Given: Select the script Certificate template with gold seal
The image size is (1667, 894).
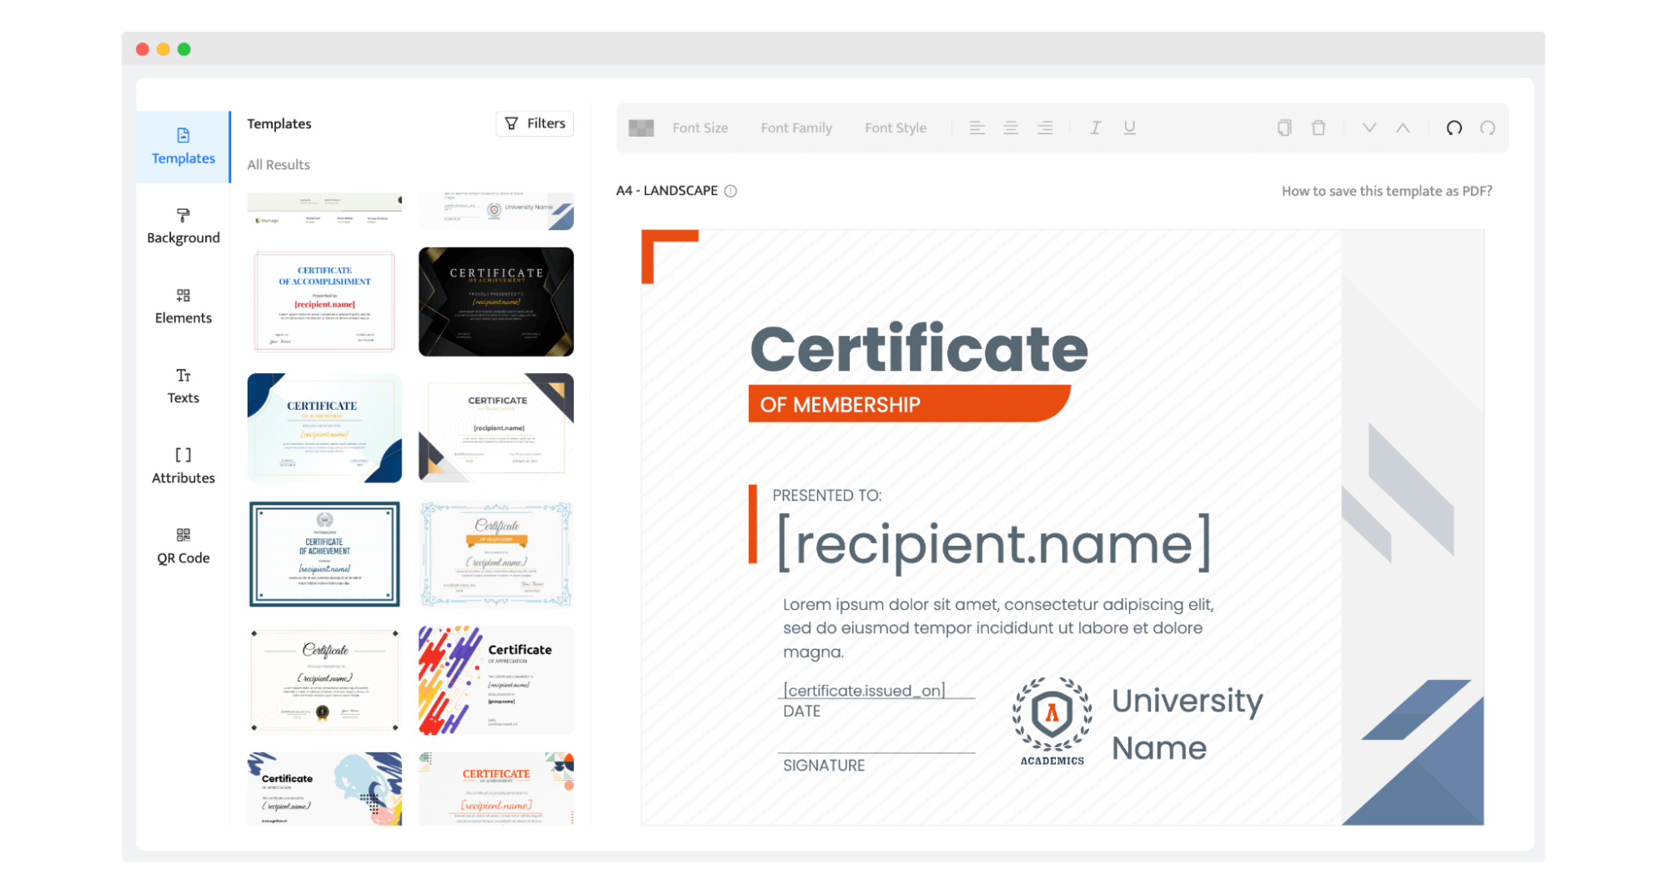Looking at the screenshot, I should pos(324,680).
